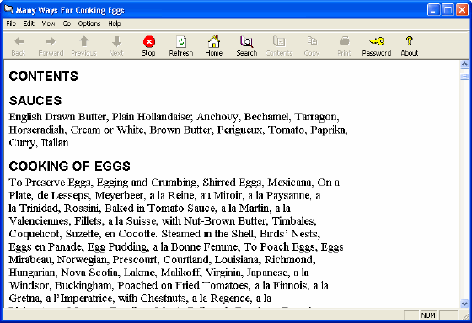Viewport: 472px width, 323px height.
Task: Click the word 'Valenciennes'
Action: tap(40, 221)
